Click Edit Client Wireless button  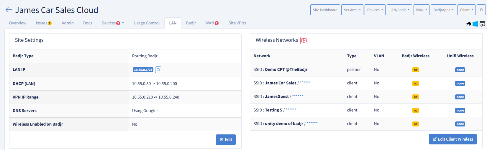(452, 139)
